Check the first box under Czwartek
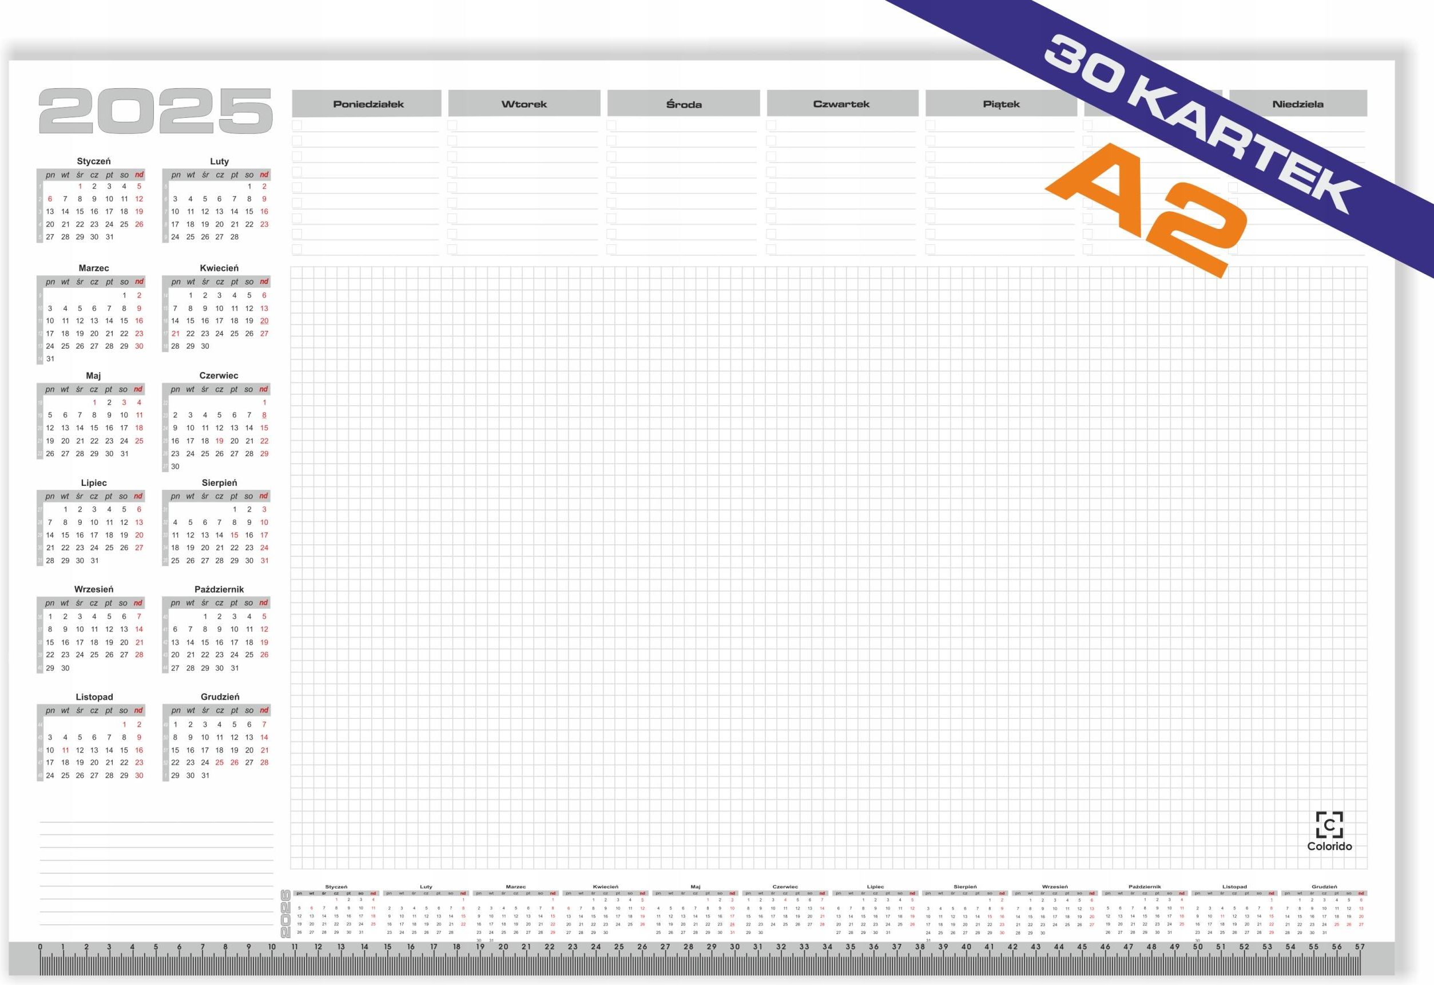The height and width of the screenshot is (985, 1434). (771, 125)
